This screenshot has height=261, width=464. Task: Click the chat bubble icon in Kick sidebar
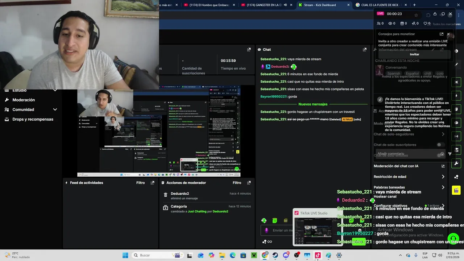(456, 123)
